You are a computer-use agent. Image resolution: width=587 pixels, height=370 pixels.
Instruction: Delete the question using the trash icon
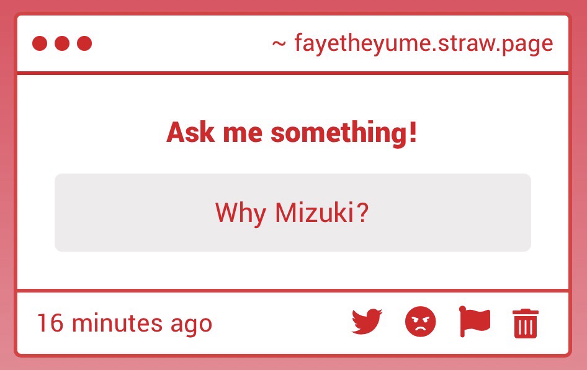[x=526, y=324]
